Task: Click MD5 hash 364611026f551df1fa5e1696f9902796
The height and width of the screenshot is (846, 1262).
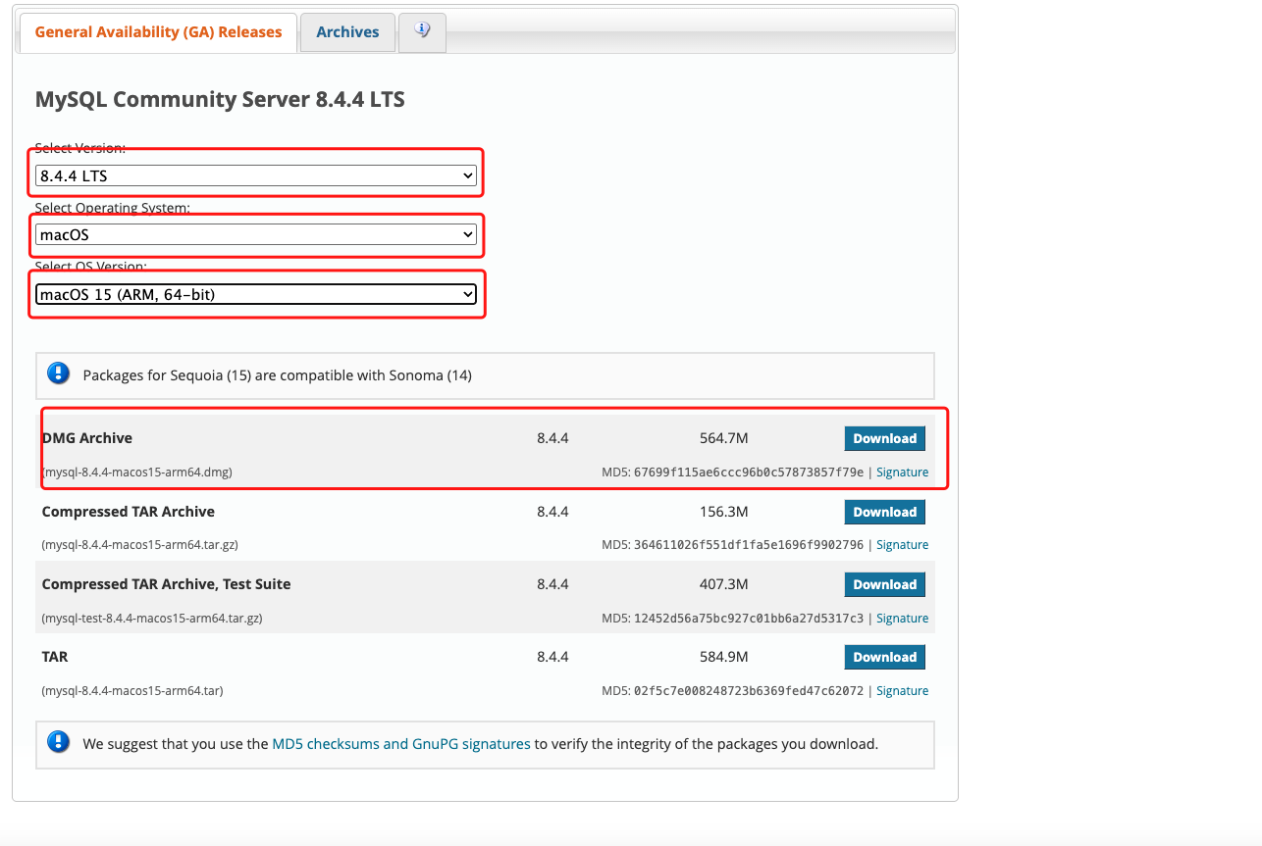Action: click(749, 545)
